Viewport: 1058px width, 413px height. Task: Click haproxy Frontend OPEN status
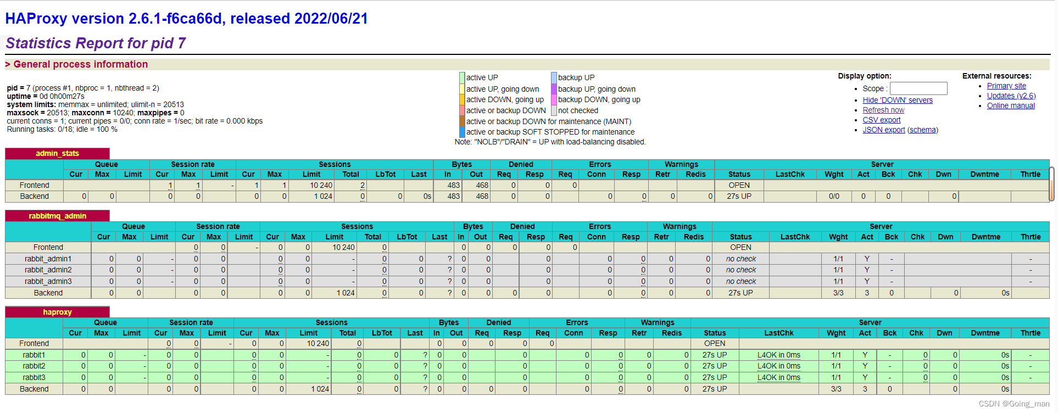coord(715,343)
